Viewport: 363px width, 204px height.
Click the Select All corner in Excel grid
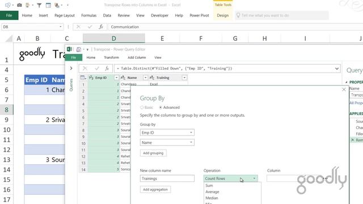pos(9,39)
